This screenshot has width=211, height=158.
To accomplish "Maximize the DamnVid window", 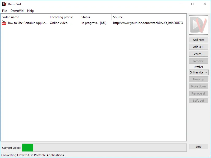I will [193, 4].
